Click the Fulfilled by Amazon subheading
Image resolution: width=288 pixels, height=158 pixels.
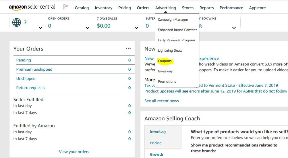click(x=34, y=126)
